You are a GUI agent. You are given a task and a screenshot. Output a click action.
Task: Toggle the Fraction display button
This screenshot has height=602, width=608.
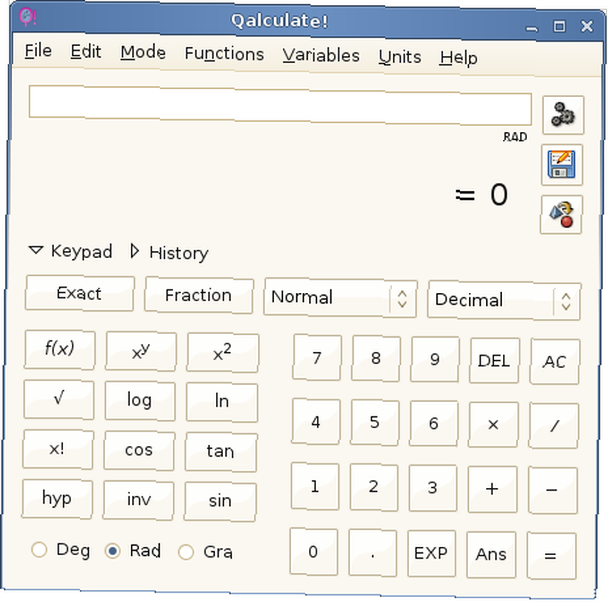(199, 295)
